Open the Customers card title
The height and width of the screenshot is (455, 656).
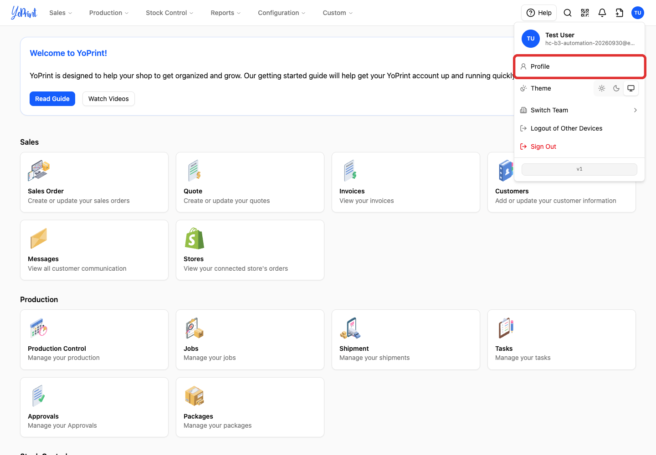tap(512, 191)
